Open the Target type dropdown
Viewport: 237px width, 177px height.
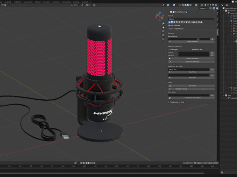click(192, 19)
